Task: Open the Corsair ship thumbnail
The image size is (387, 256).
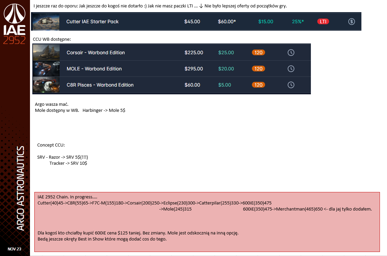Action: pos(46,52)
